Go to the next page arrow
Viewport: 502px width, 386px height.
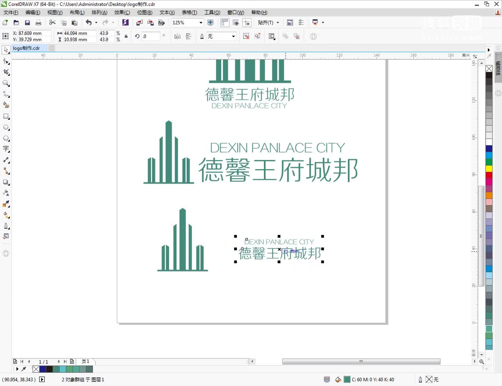point(59,361)
